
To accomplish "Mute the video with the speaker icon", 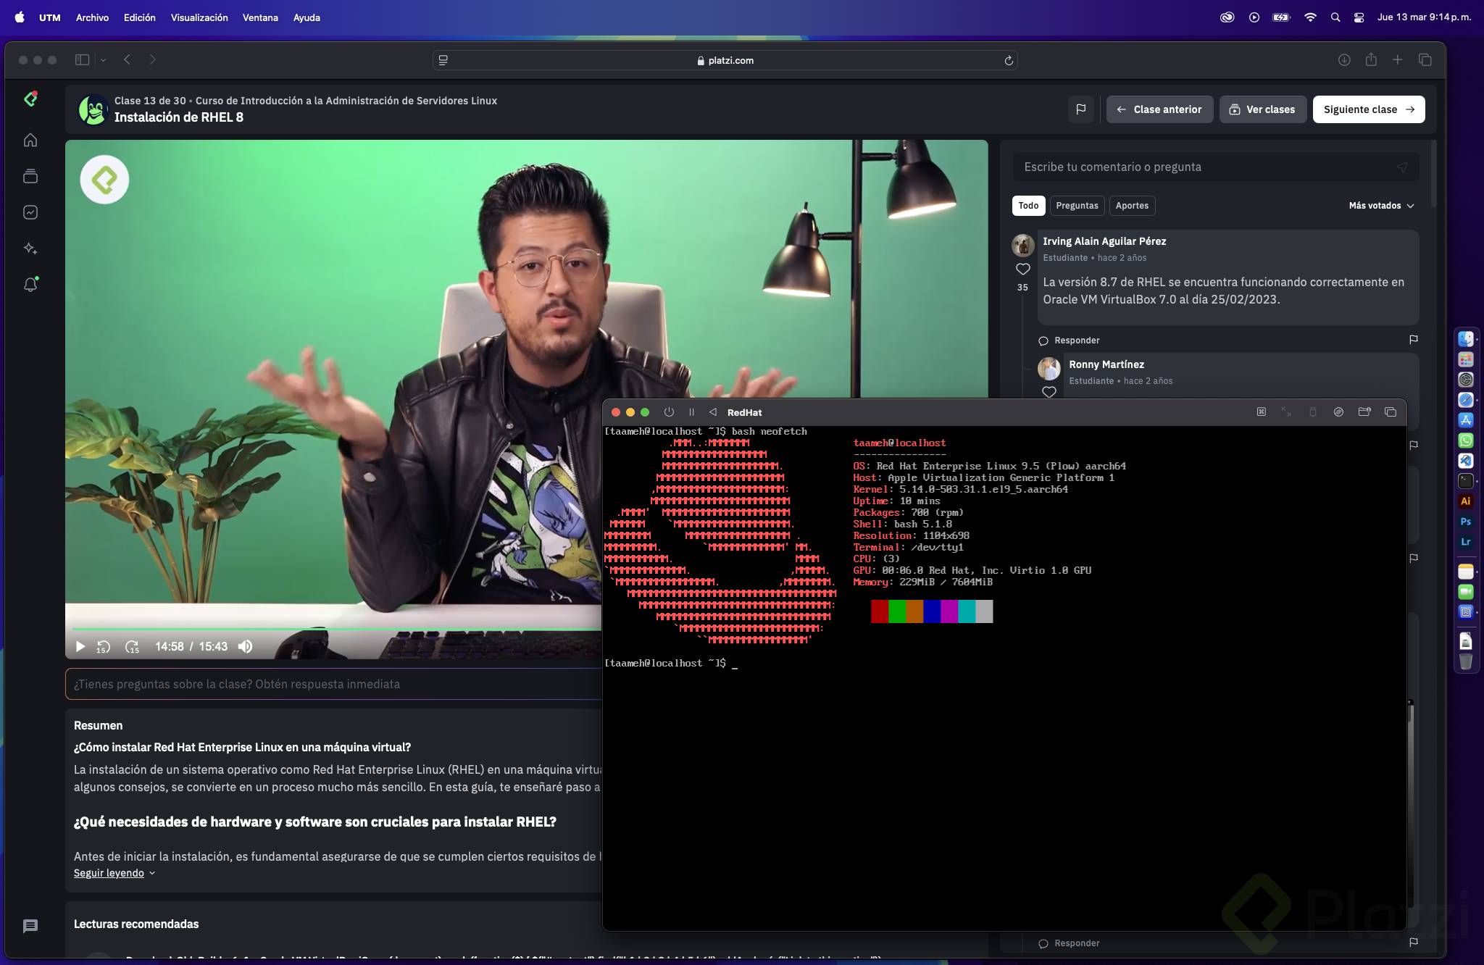I will tap(246, 646).
